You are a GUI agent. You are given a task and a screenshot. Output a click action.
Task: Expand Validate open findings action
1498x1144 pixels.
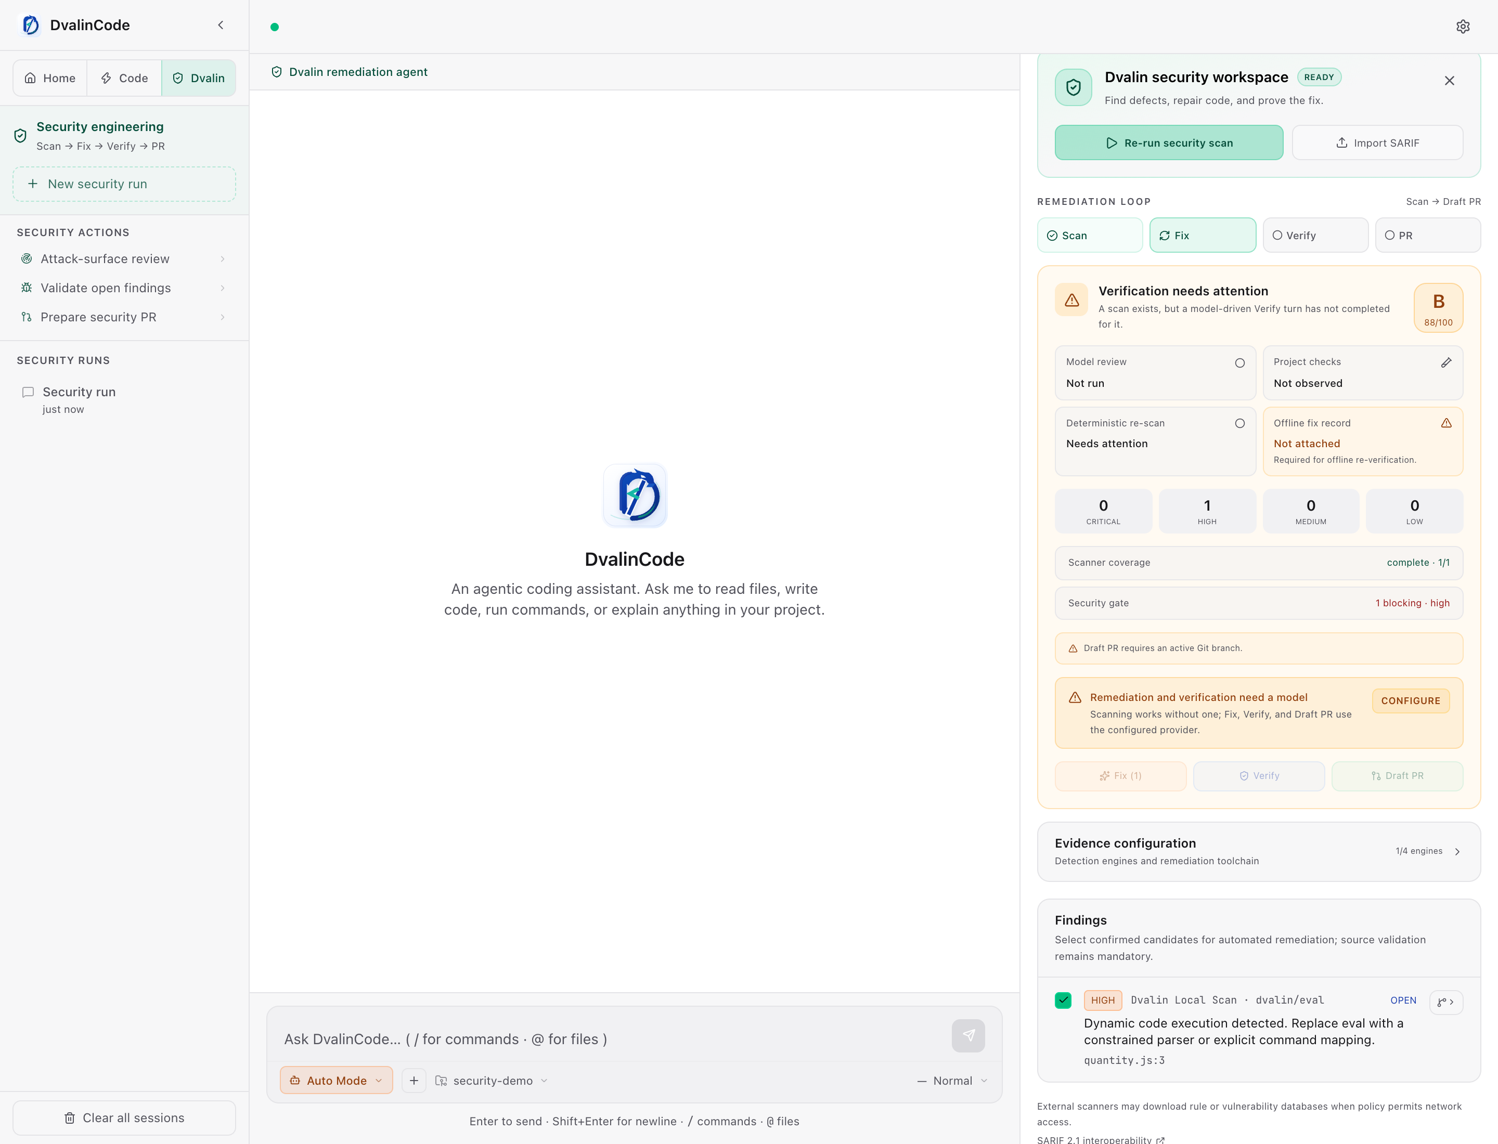(222, 288)
